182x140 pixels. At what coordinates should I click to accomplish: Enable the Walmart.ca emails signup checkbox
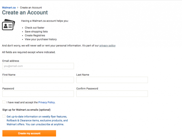(4, 116)
